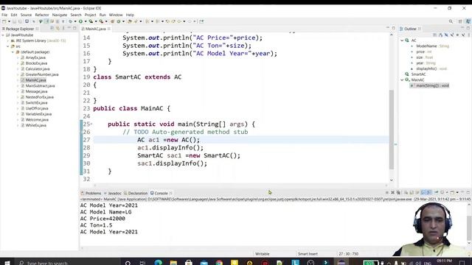Open the New file dropdown arrow
The image size is (472, 265).
pos(9,21)
